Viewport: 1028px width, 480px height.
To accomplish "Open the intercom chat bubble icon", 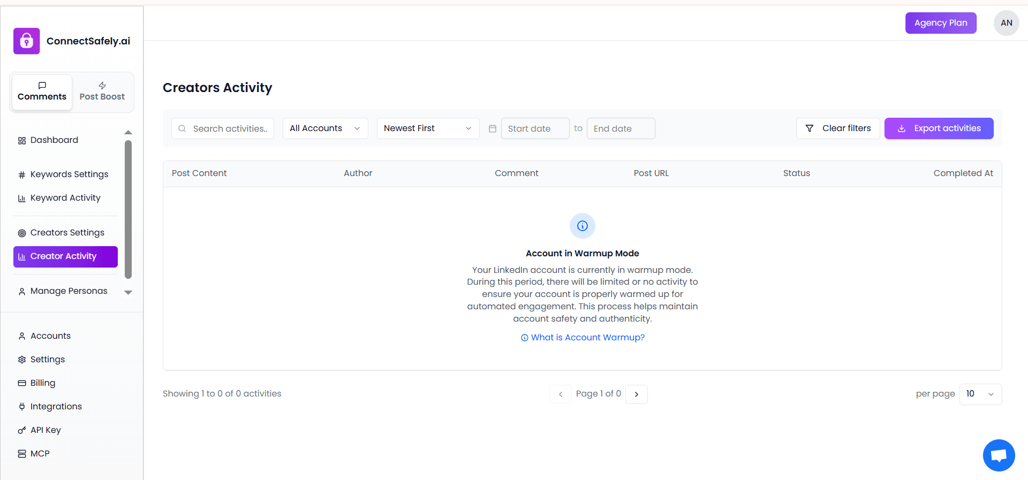I will click(x=999, y=455).
